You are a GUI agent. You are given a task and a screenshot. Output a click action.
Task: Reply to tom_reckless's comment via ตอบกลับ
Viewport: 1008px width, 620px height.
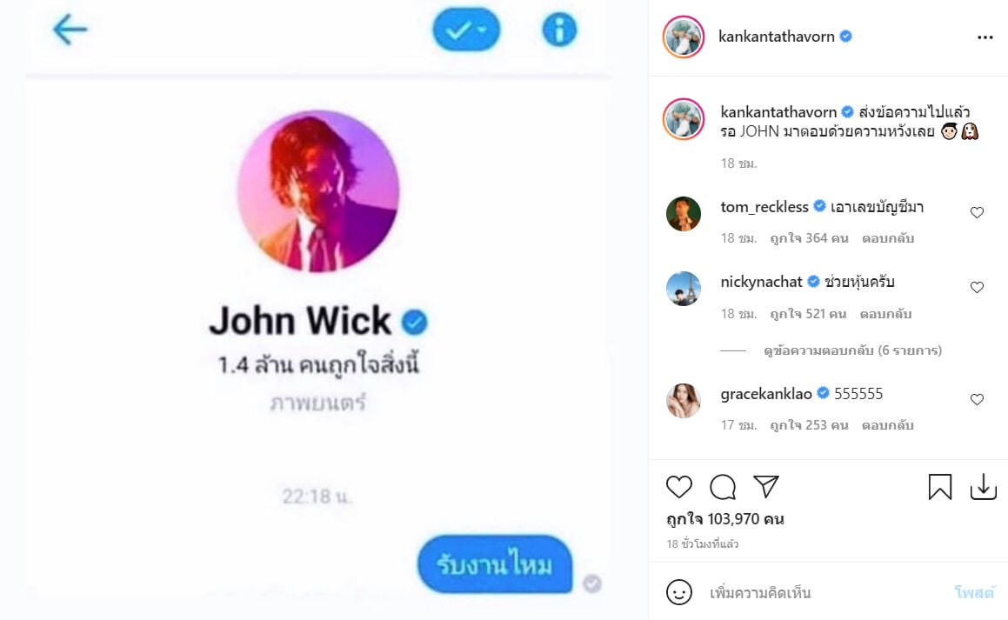[x=888, y=238]
